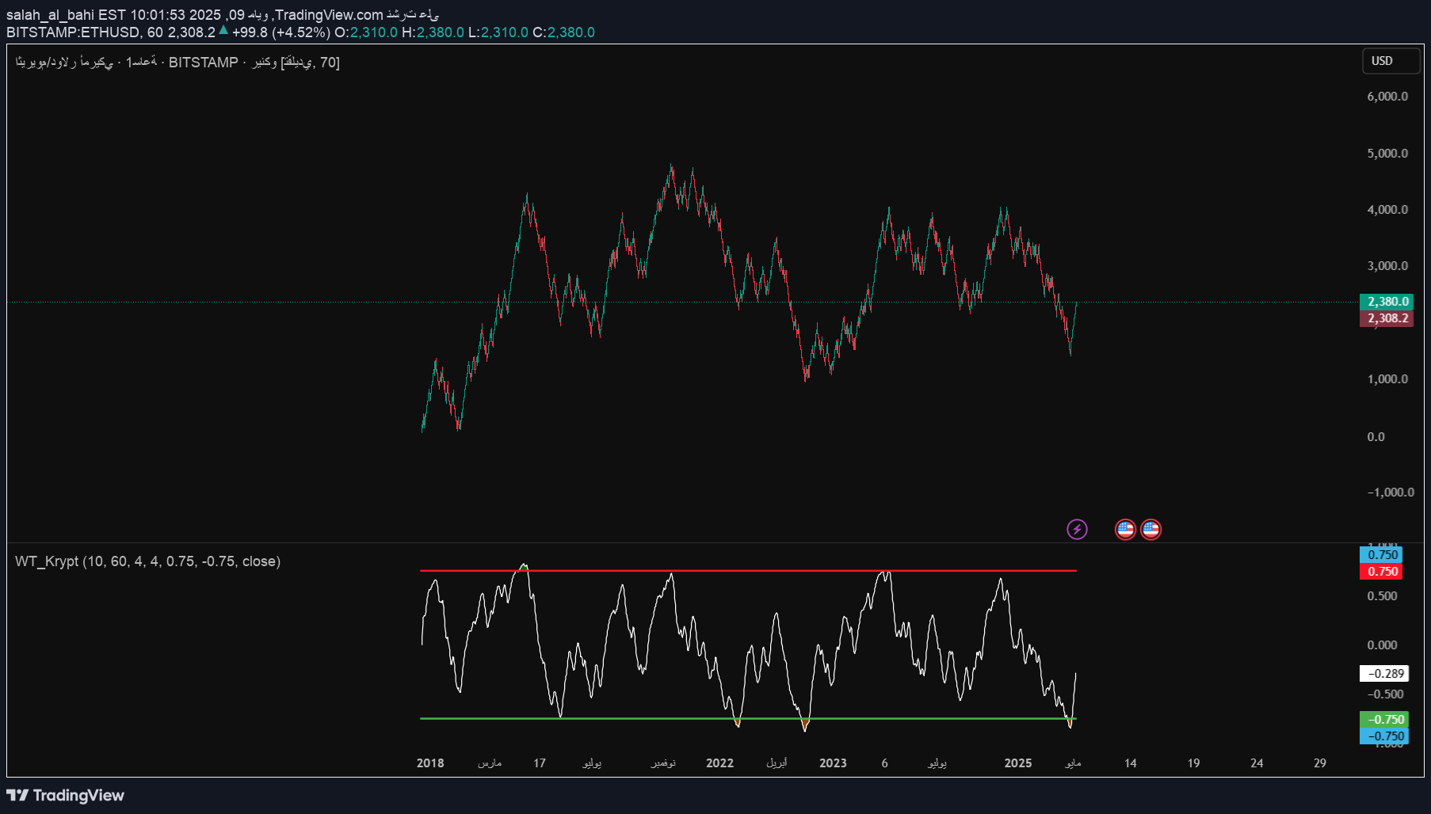Click the 5,000.0 price axis label
1431x814 pixels.
1387,154
